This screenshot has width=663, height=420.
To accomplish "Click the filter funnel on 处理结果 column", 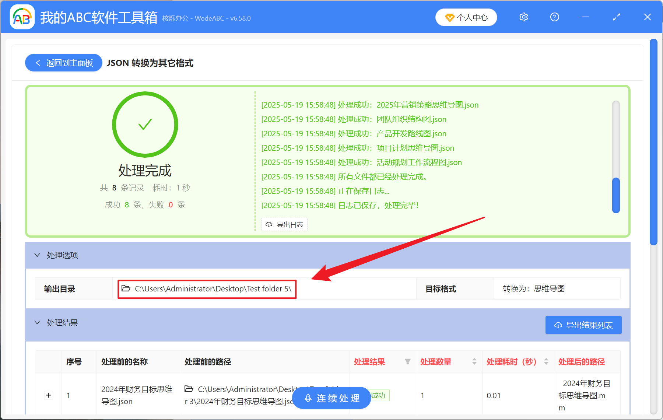I will tap(407, 362).
